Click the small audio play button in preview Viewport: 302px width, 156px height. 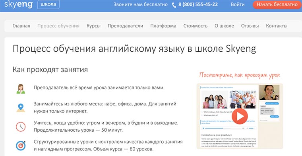(203, 128)
